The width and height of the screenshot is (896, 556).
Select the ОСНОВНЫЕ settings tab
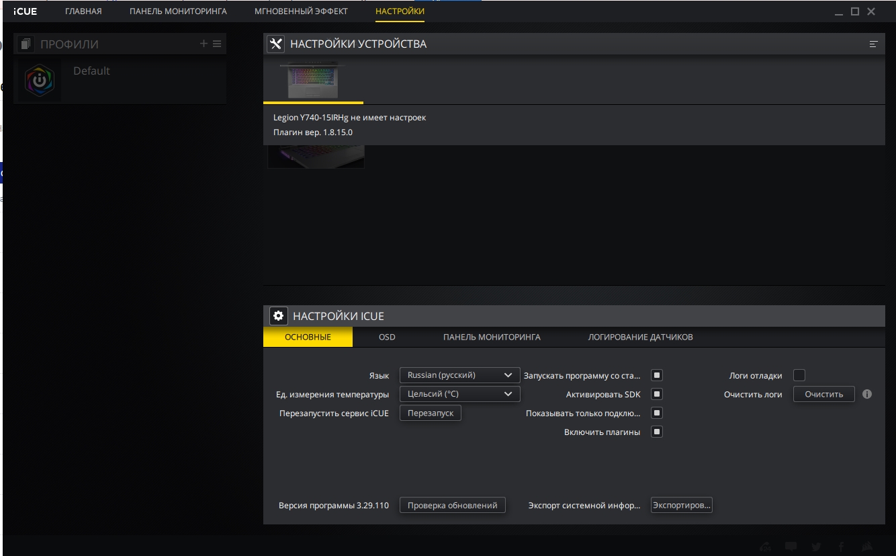[308, 337]
